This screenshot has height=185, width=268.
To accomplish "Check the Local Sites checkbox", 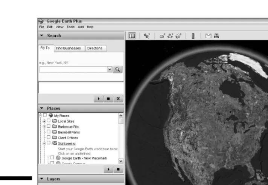I will pos(49,121).
